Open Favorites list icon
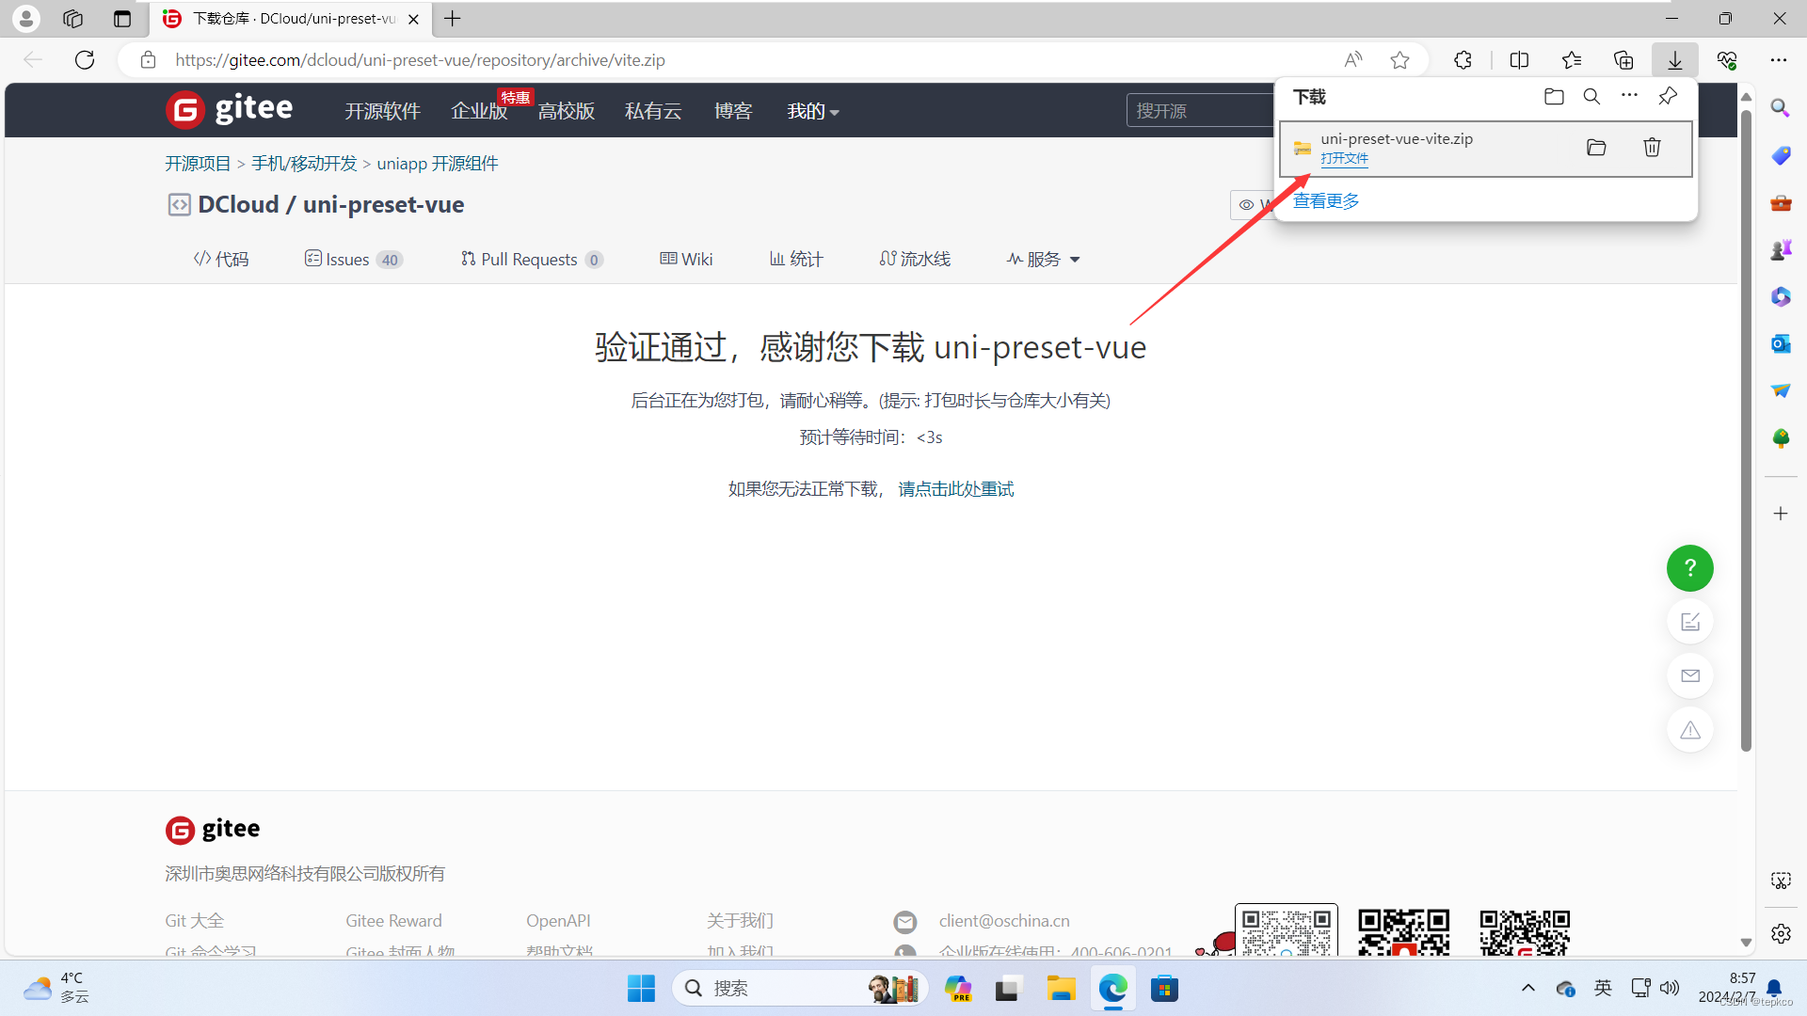Viewport: 1807px width, 1016px height. pyautogui.click(x=1571, y=60)
